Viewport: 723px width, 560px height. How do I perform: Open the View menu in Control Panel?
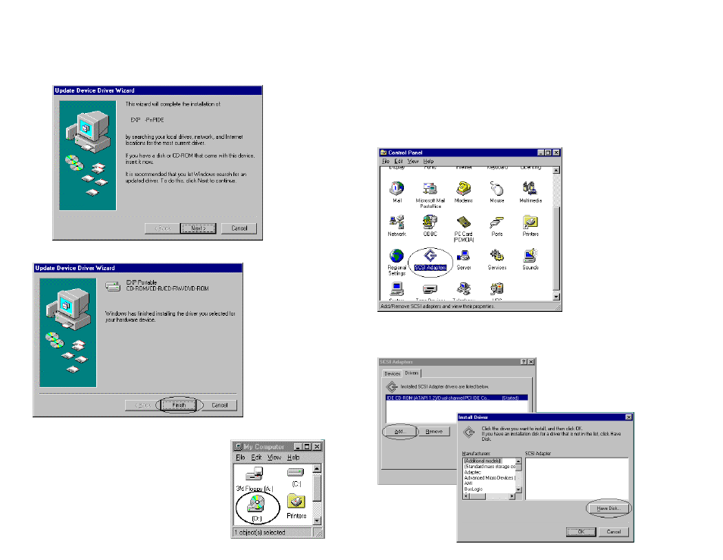pos(413,161)
